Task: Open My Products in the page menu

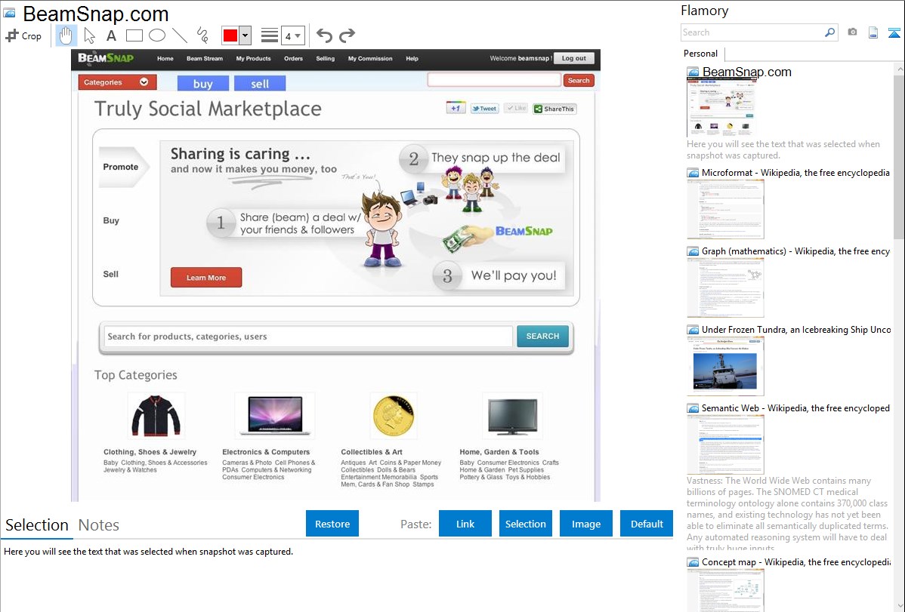Action: [253, 58]
